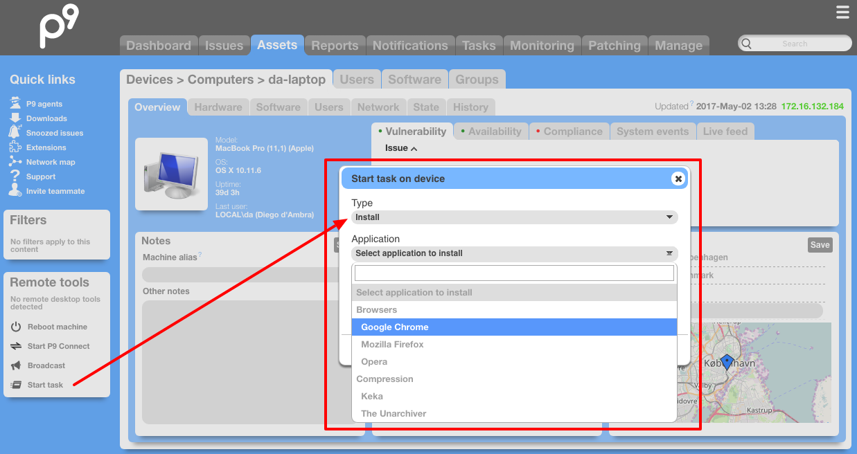The image size is (857, 454).
Task: Click the Invite teammate person icon
Action: 15,191
